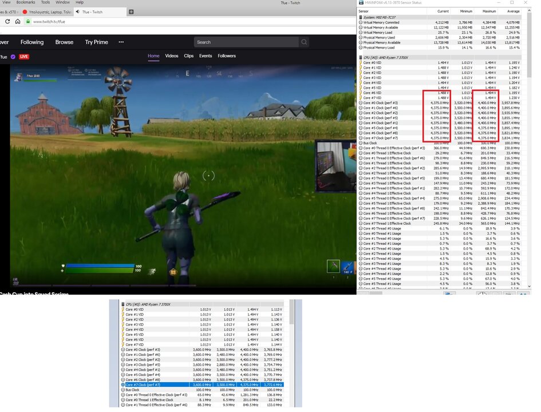The width and height of the screenshot is (541, 412).
Task: Select the channel Home tab
Action: point(153,56)
